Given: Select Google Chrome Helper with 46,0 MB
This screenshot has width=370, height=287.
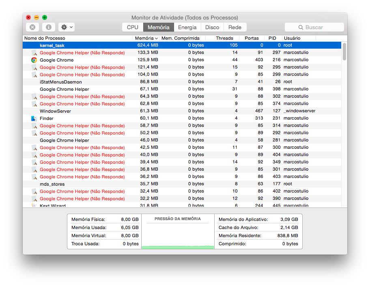Looking at the screenshot, I should click(182, 140).
